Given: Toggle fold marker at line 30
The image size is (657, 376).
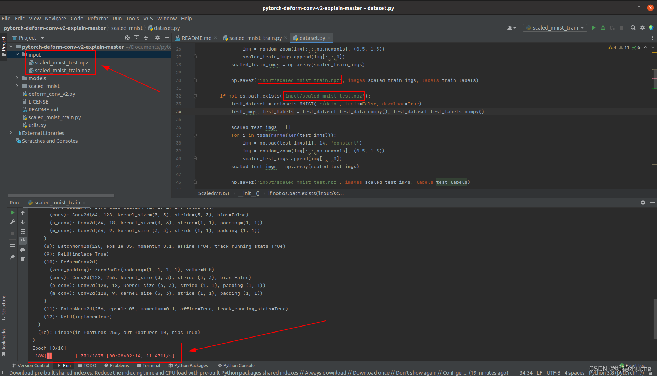Looking at the screenshot, I should 195,80.
